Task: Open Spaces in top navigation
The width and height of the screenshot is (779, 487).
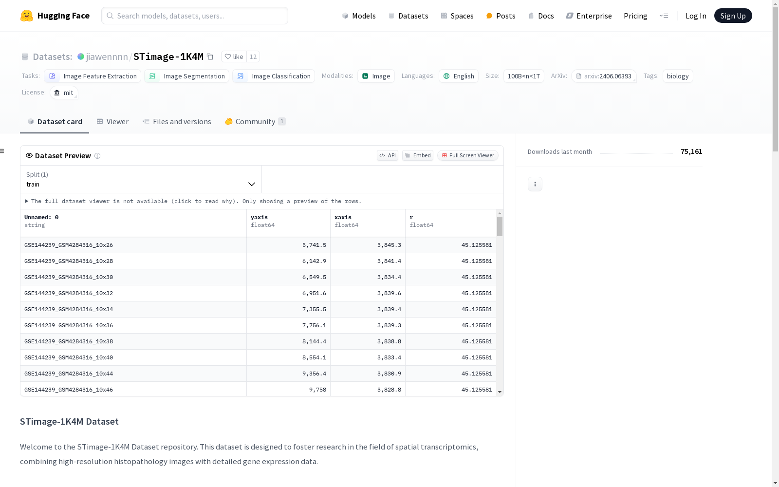Action: tap(457, 16)
